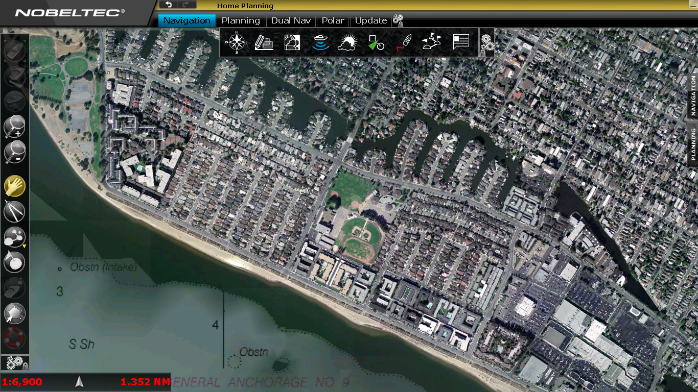
Task: Click the locked gears icon after Update tab
Action: [398, 20]
